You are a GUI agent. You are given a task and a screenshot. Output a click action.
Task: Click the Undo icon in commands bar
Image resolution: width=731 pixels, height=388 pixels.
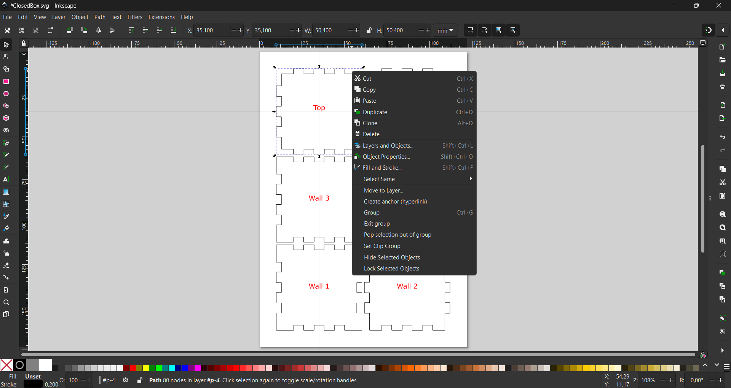tap(722, 137)
